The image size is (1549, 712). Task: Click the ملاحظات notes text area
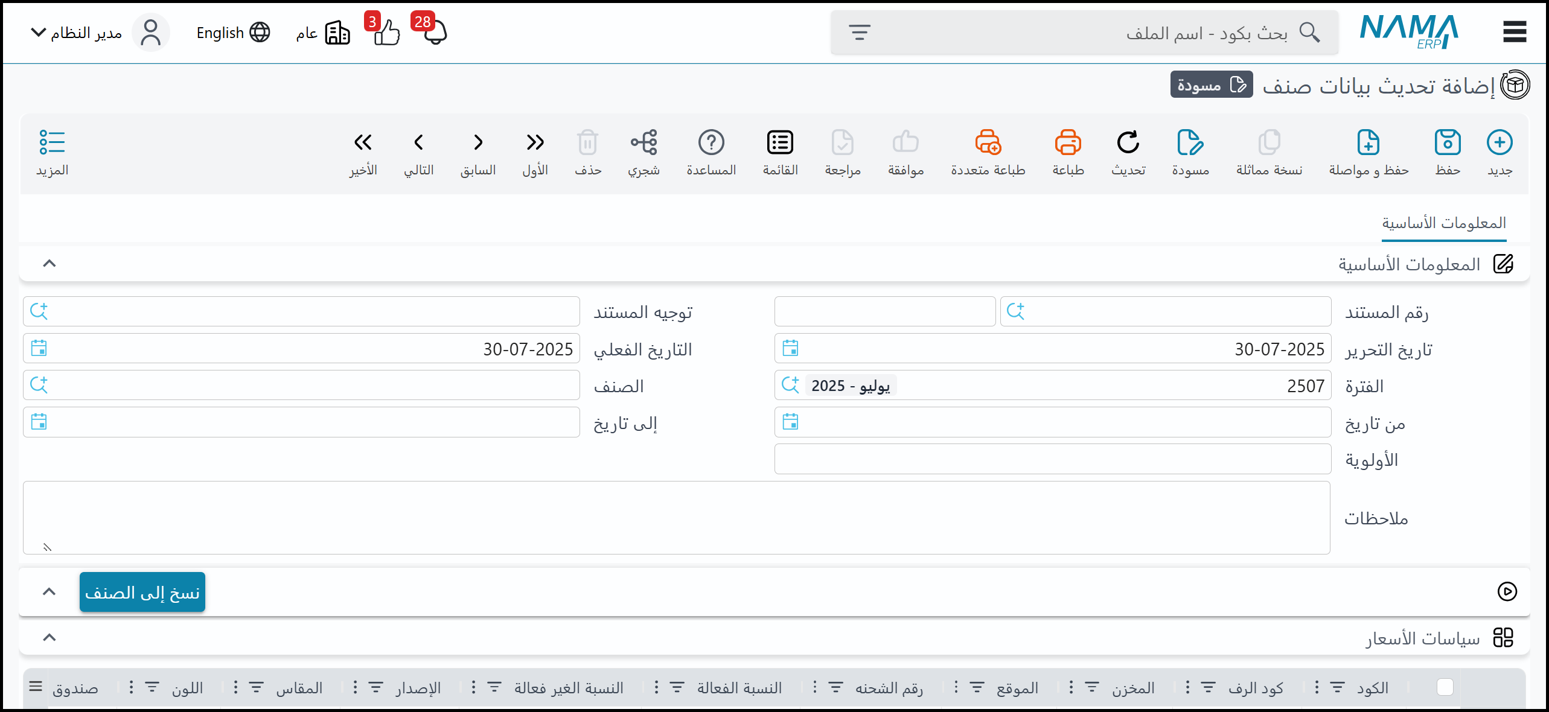click(676, 517)
